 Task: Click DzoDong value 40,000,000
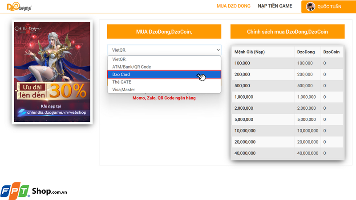click(x=307, y=153)
